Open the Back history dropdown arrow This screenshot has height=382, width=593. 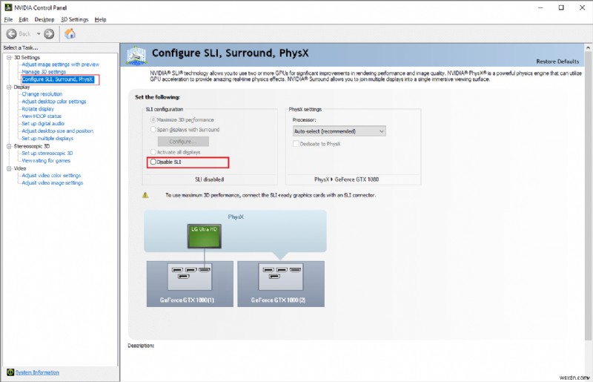39,34
